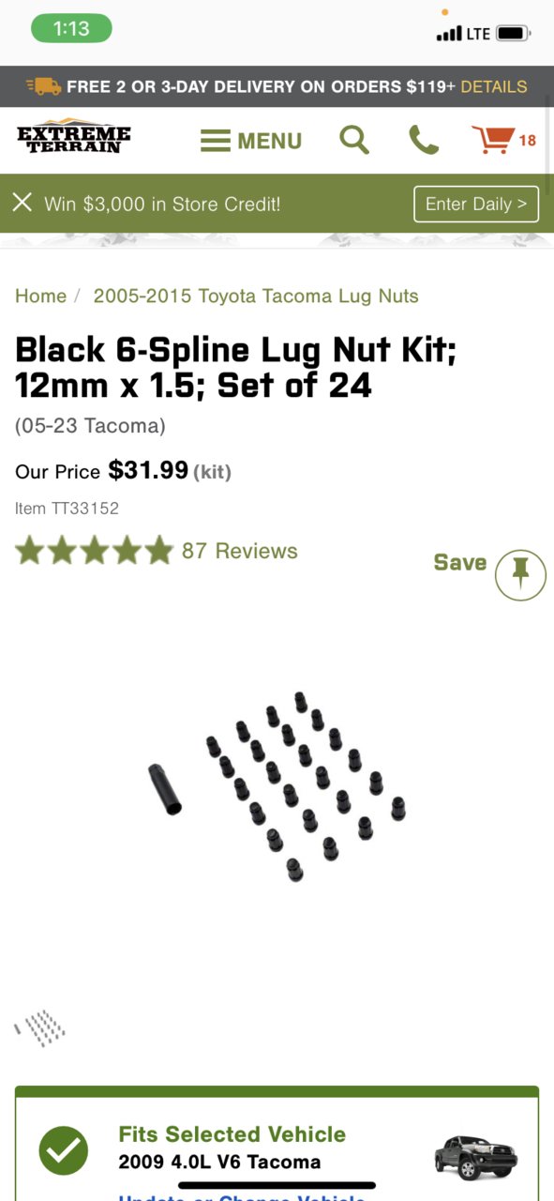Click the Extreme Terrain logo
The width and height of the screenshot is (554, 1201).
[74, 137]
